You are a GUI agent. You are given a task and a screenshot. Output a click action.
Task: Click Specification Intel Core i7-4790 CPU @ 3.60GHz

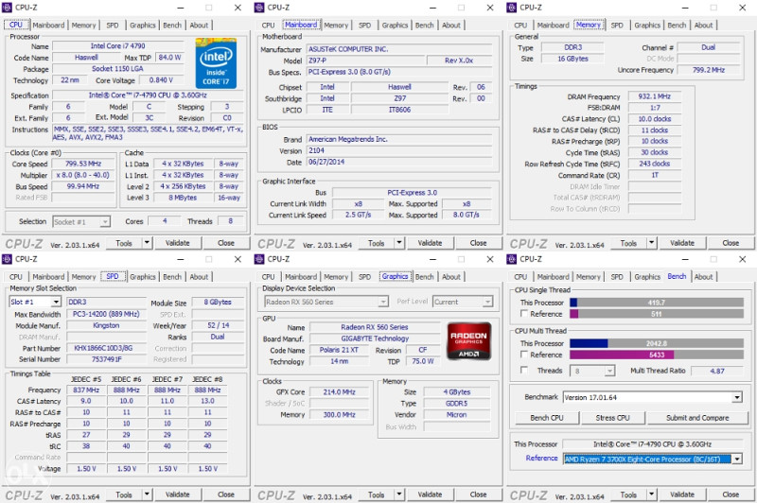[x=148, y=95]
